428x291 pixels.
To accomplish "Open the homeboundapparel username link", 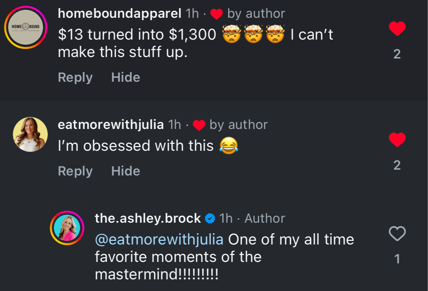I will [119, 14].
